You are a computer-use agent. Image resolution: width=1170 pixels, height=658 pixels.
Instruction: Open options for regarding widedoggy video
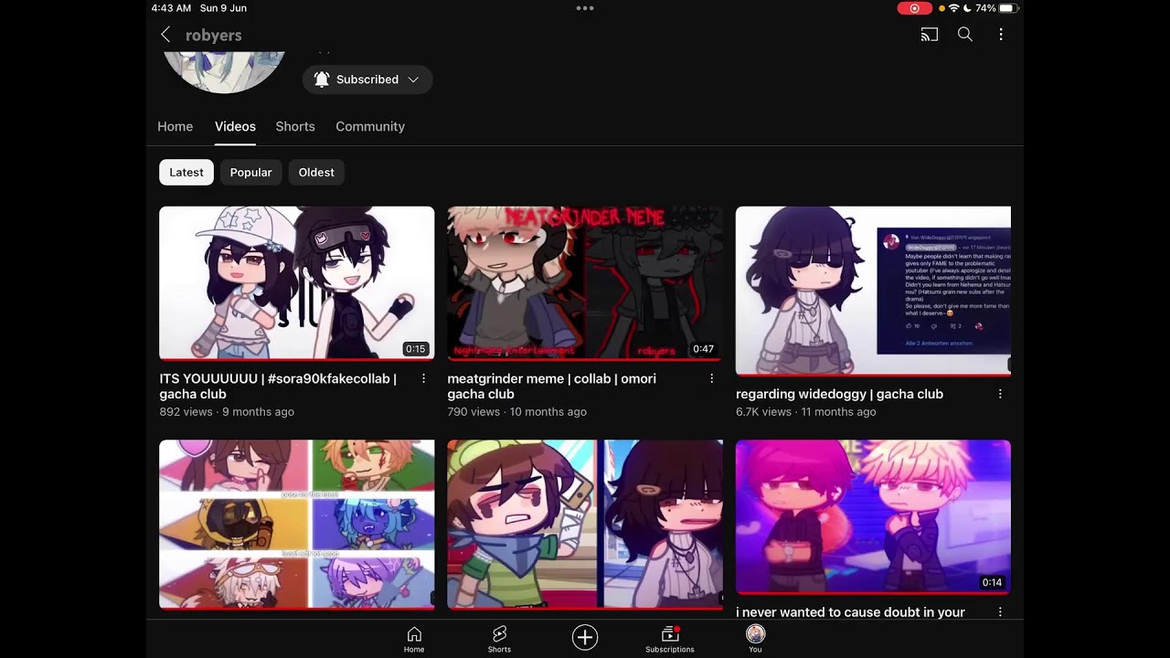tap(1000, 394)
